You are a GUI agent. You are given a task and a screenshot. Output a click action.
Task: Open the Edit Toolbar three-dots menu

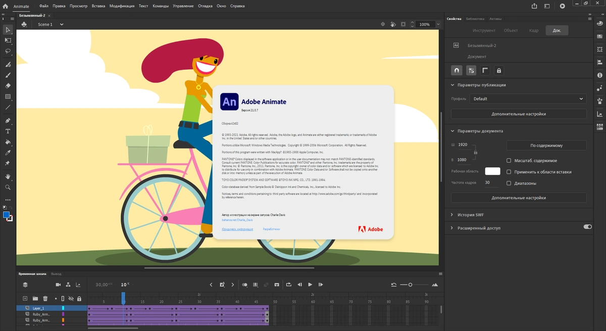pos(8,200)
